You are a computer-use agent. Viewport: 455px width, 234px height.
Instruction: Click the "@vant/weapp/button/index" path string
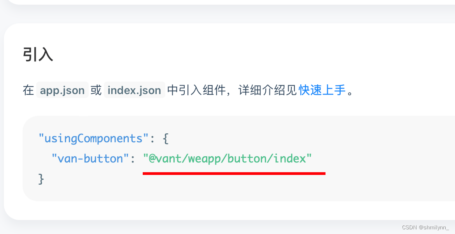(x=227, y=159)
